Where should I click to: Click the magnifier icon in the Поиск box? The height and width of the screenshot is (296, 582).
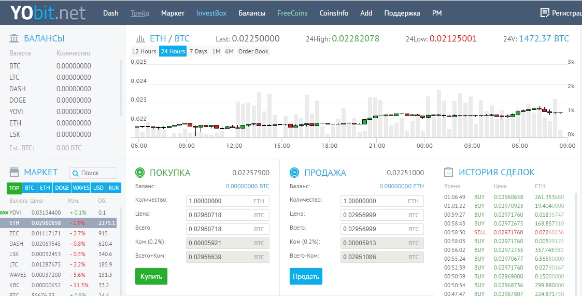pyautogui.click(x=75, y=173)
